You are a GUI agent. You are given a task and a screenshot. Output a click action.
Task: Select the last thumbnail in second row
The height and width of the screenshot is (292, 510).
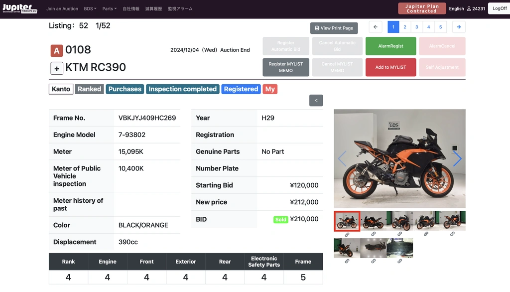[x=400, y=248]
